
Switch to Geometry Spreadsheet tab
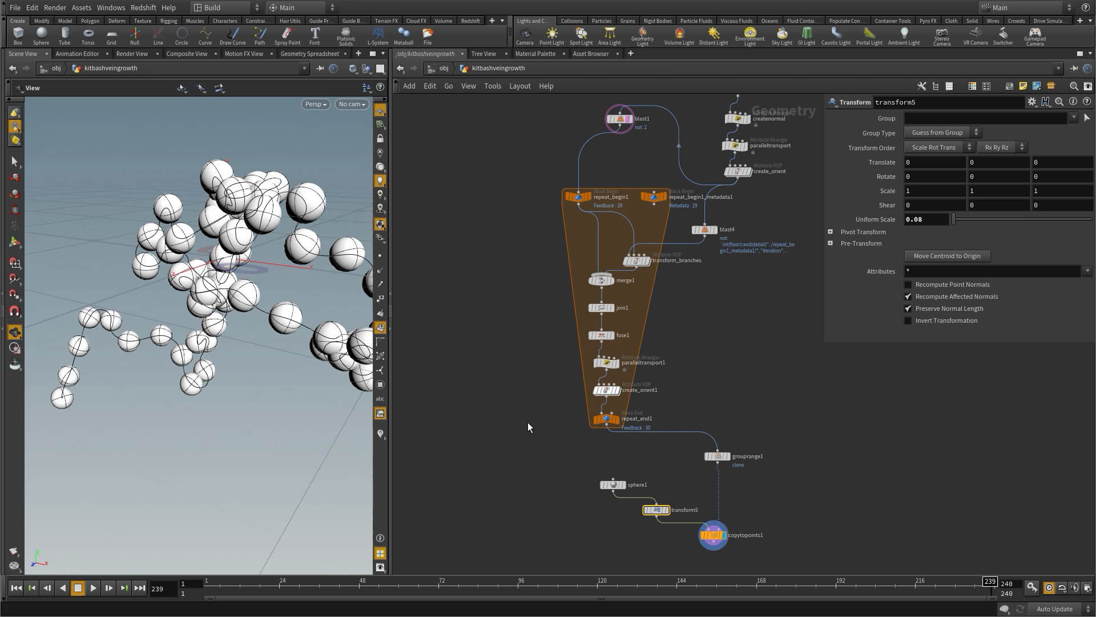pos(309,54)
